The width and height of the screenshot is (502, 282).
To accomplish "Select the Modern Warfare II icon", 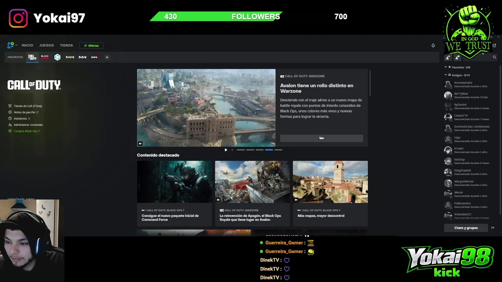I will coord(70,57).
